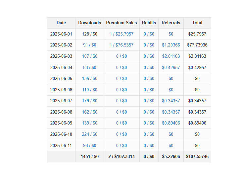The height and width of the screenshot is (174, 240).
Task: Click the rebills 0 / $0 link for 2025-06-01
Action: tap(149, 34)
